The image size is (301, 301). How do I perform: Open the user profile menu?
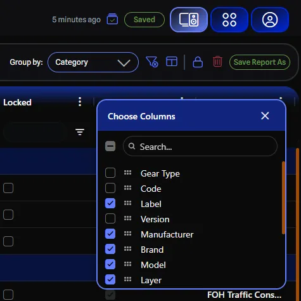[x=270, y=20]
